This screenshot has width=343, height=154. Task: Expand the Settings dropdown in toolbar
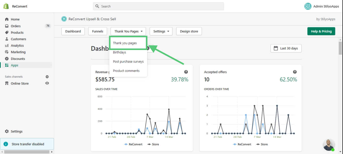pos(161,31)
